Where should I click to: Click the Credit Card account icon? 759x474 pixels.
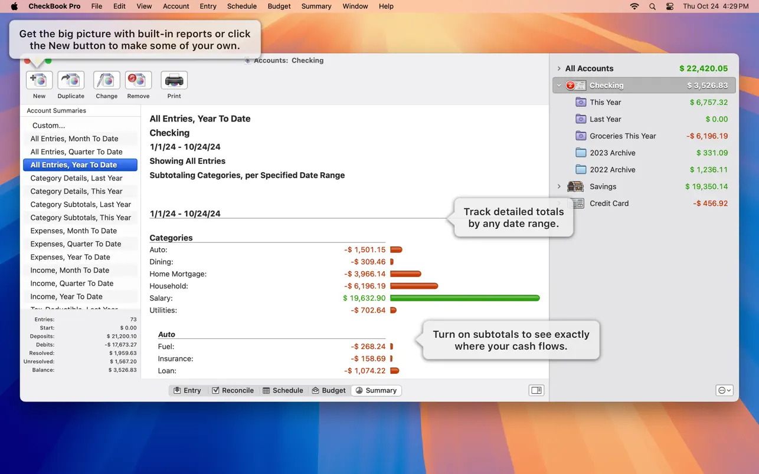click(x=578, y=203)
